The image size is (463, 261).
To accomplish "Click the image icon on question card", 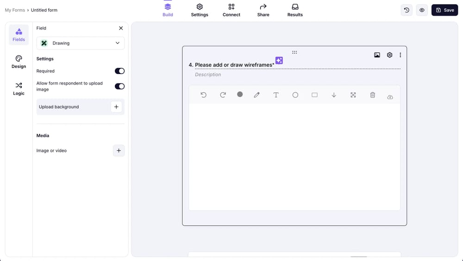I will 377,55.
